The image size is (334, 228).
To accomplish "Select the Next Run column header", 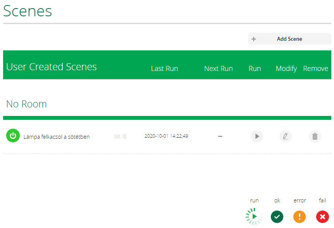I will point(218,69).
